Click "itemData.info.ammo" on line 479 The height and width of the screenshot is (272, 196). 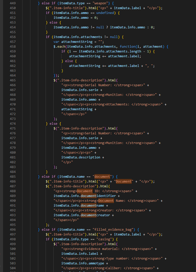click(x=79, y=148)
